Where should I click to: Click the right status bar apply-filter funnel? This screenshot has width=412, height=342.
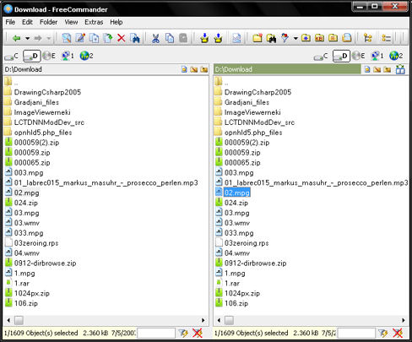[383, 334]
